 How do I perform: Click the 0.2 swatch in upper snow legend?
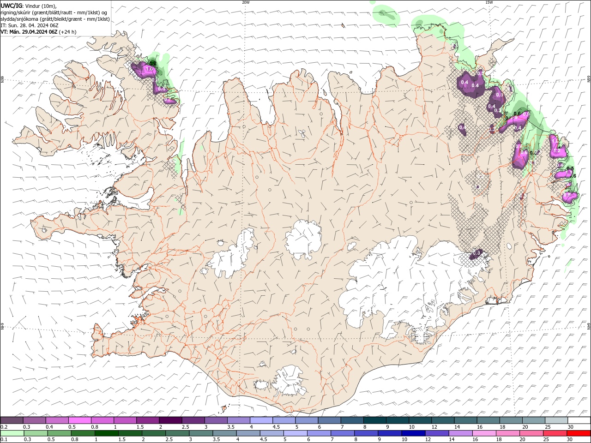pyautogui.click(x=12, y=420)
